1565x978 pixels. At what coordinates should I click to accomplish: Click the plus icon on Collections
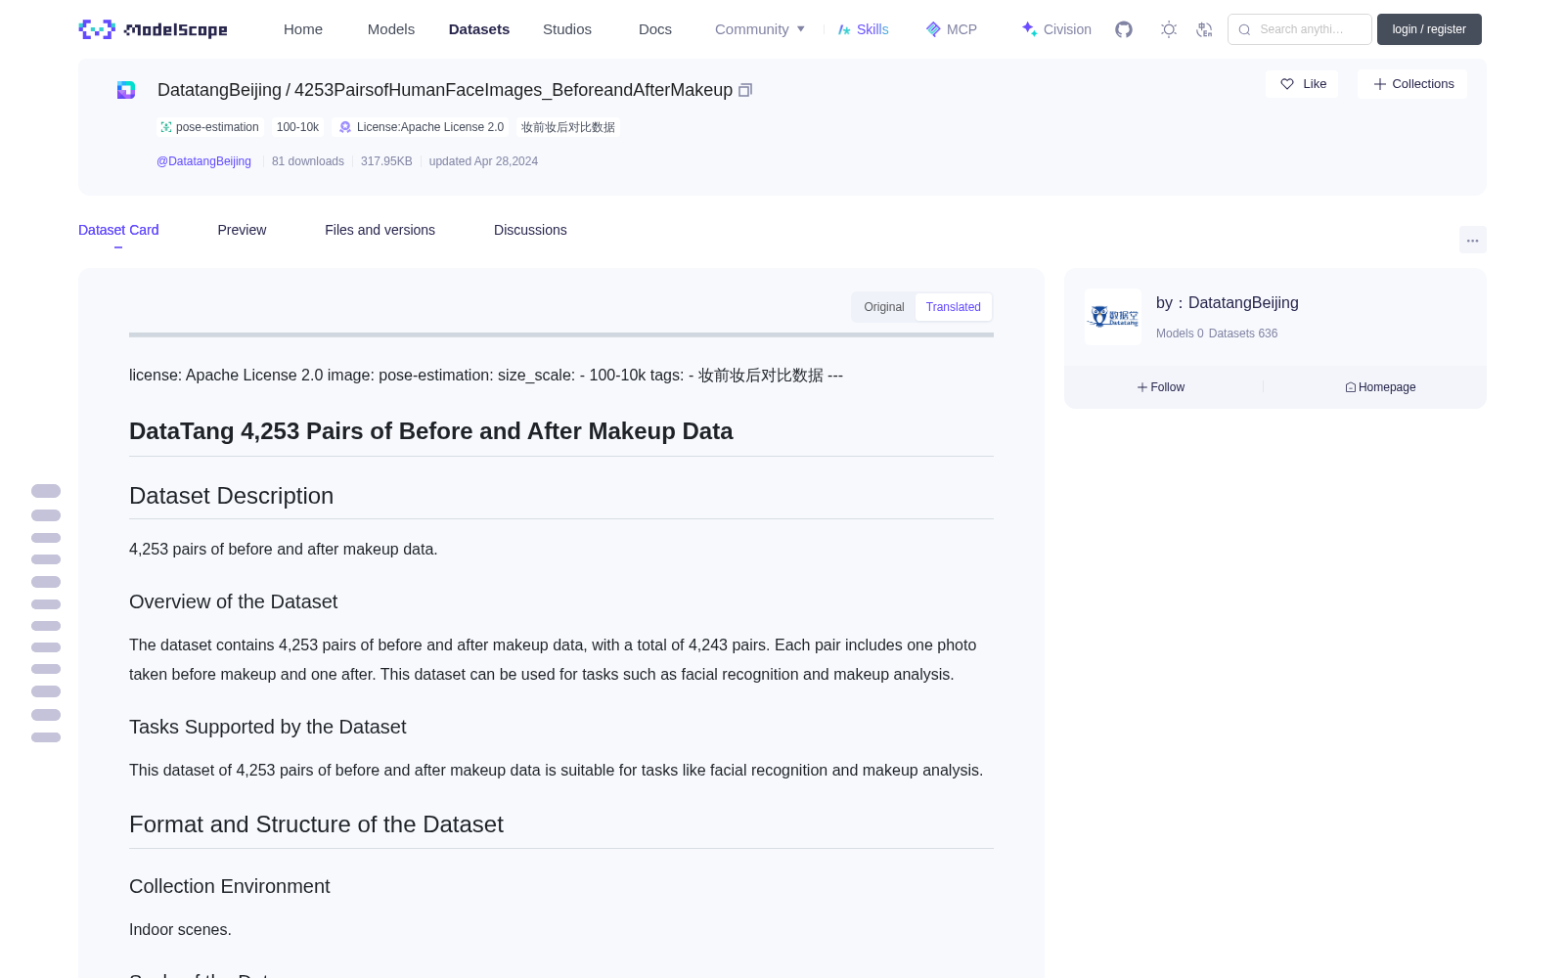[1380, 84]
